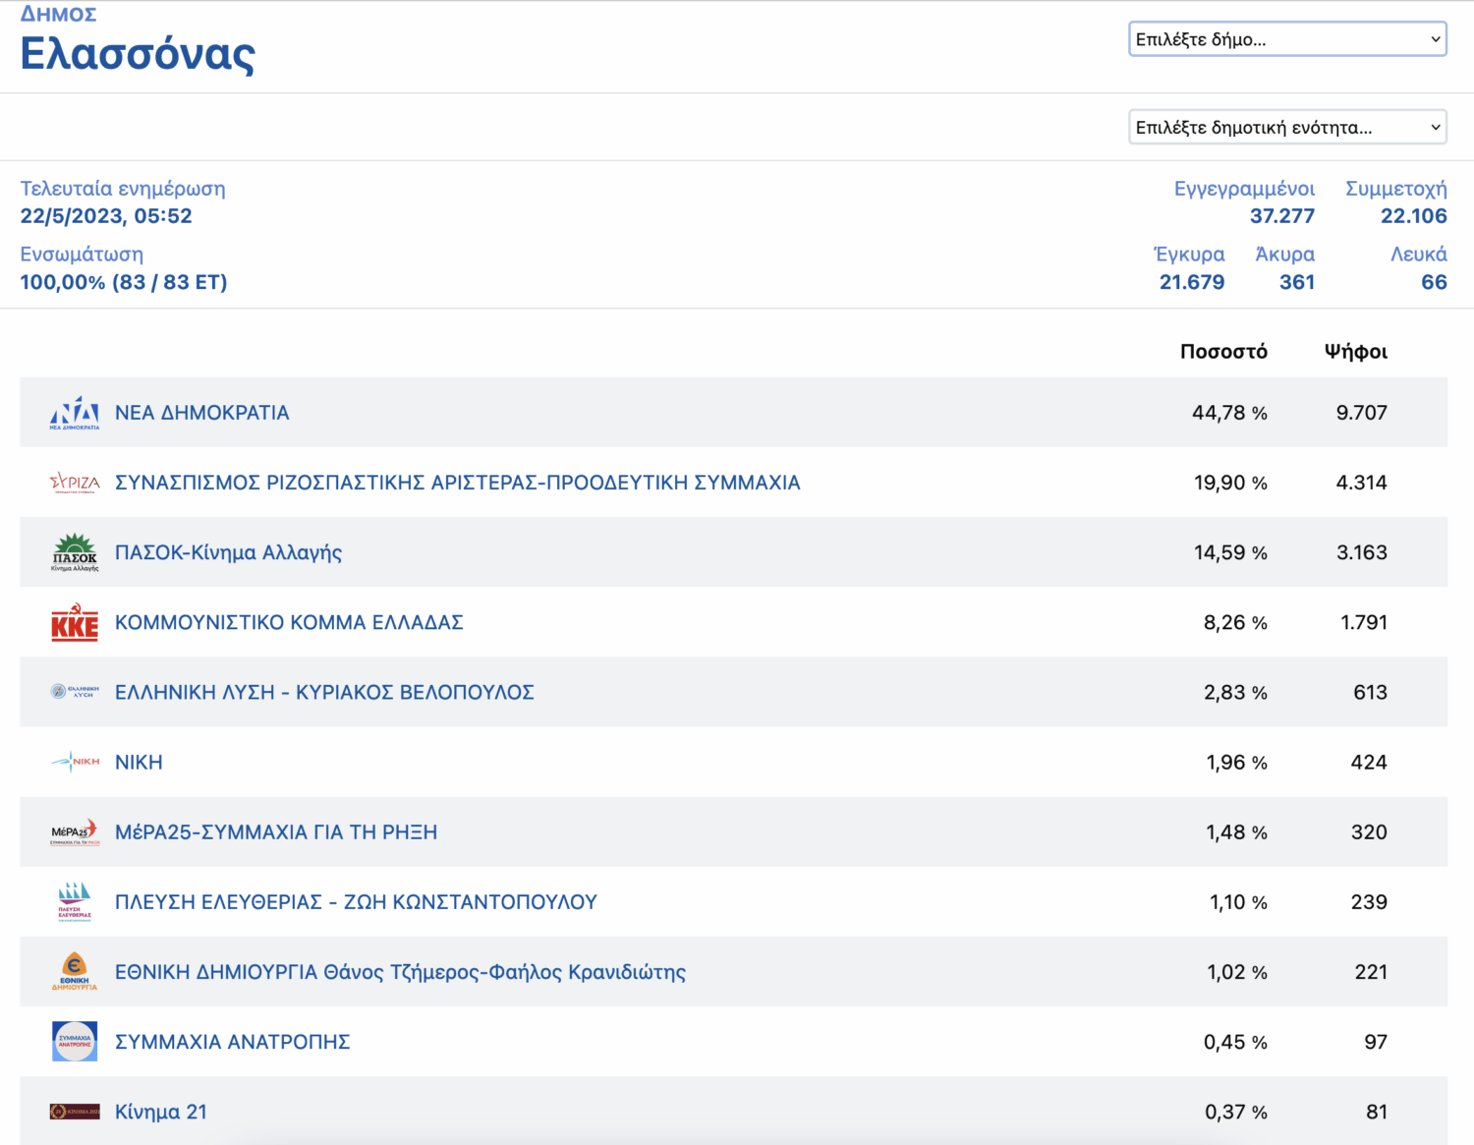Click the ΝΙΚΗ party logo
Image resolution: width=1474 pixels, height=1145 pixels.
pyautogui.click(x=75, y=762)
